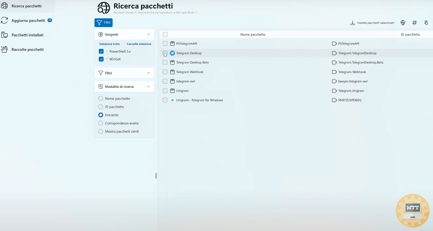Expand PowerShell 5.x tree arrow
433x231 pixels.
pos(107,51)
